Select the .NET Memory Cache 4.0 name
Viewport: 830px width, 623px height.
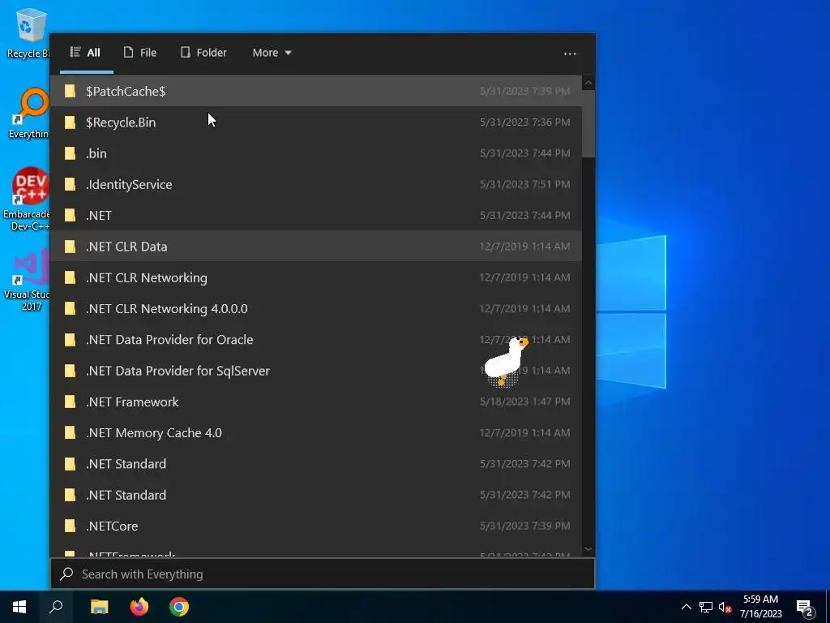(x=154, y=433)
